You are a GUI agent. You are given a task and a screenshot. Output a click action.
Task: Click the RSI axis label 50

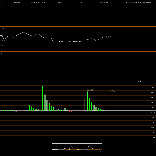coord(2,41)
